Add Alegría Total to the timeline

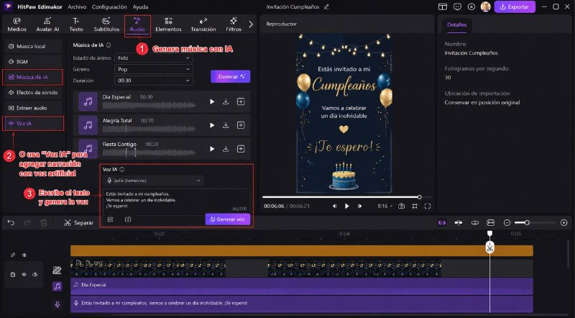[241, 125]
